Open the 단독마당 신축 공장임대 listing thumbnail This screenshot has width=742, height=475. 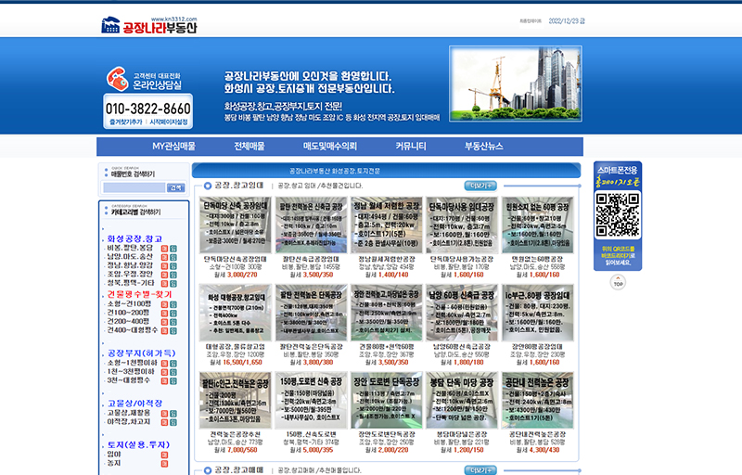point(236,225)
